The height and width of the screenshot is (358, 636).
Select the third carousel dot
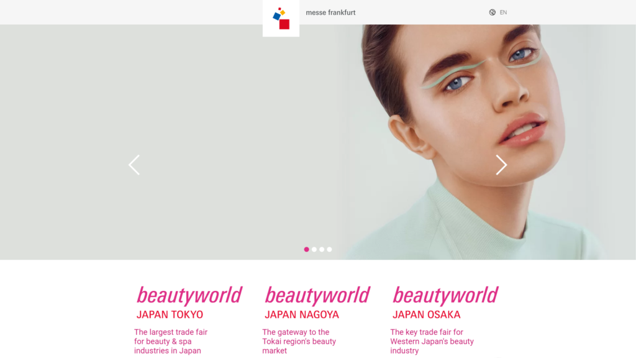point(322,249)
